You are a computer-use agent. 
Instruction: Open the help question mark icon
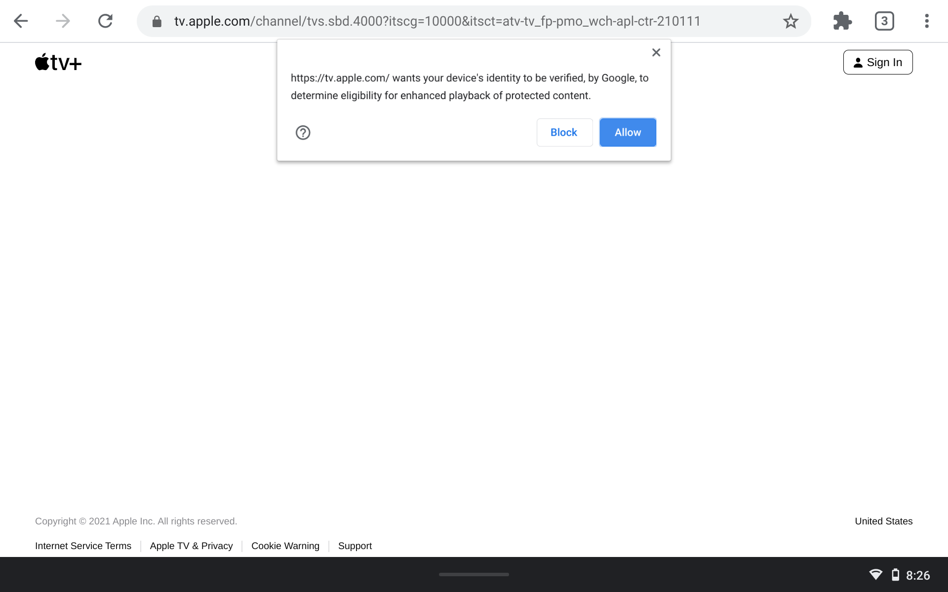pos(303,132)
